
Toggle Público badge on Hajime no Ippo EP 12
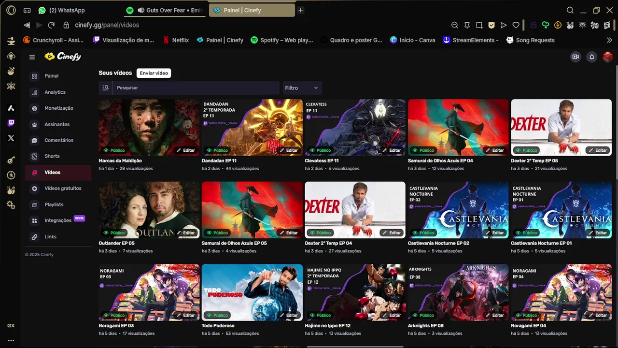[320, 315]
